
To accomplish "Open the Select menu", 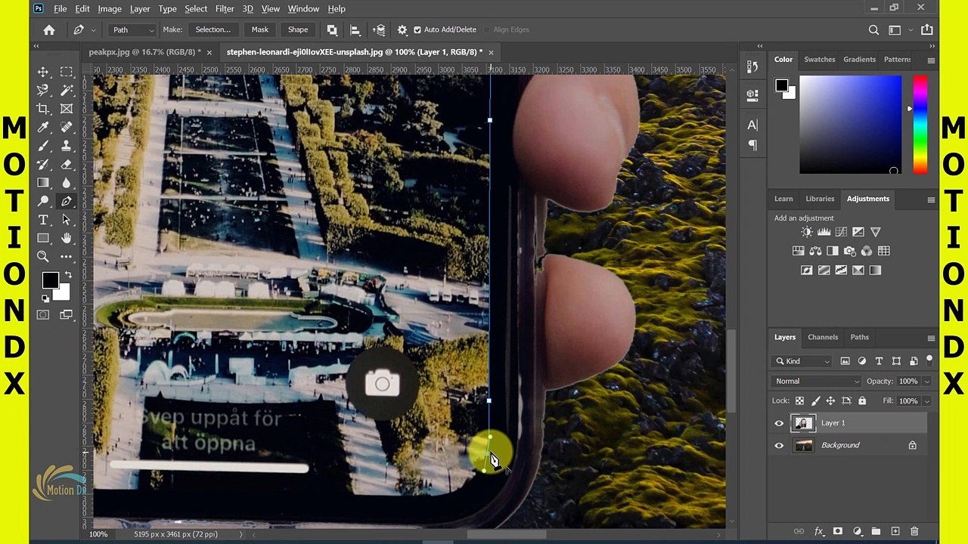I will [196, 8].
